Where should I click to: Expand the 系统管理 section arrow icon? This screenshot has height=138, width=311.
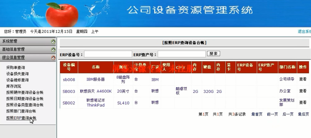[54, 42]
